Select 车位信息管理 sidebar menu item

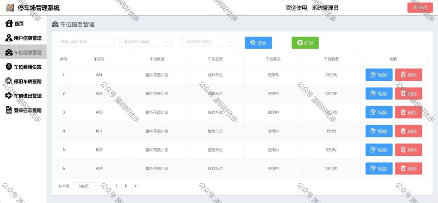point(23,53)
